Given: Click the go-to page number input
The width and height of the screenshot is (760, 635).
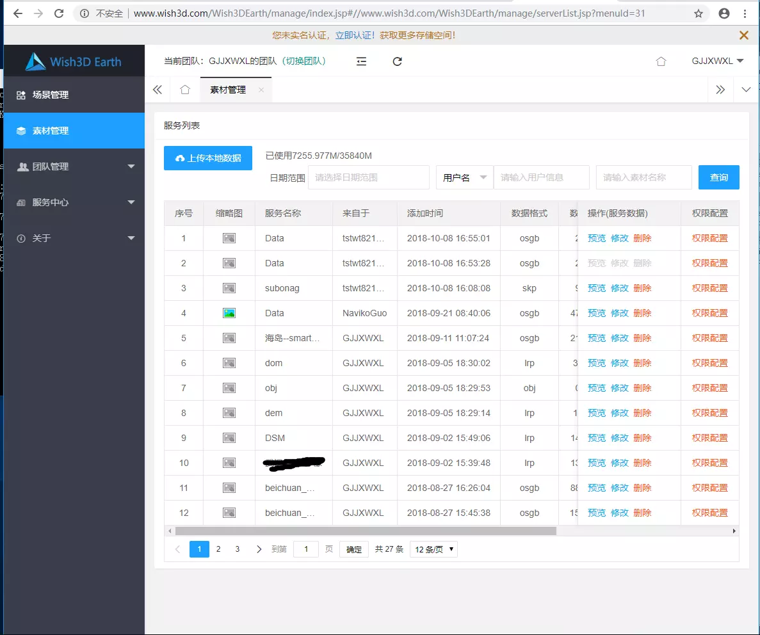Looking at the screenshot, I should tap(306, 549).
